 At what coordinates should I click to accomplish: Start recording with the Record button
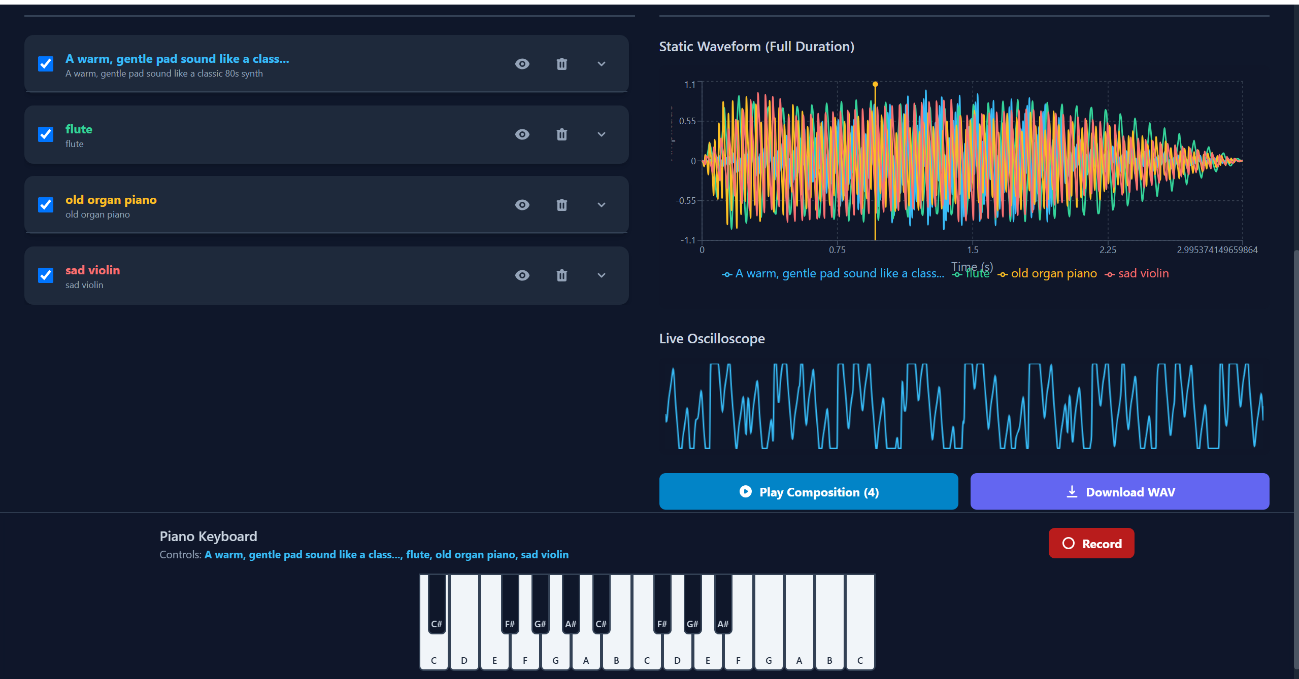(x=1091, y=543)
